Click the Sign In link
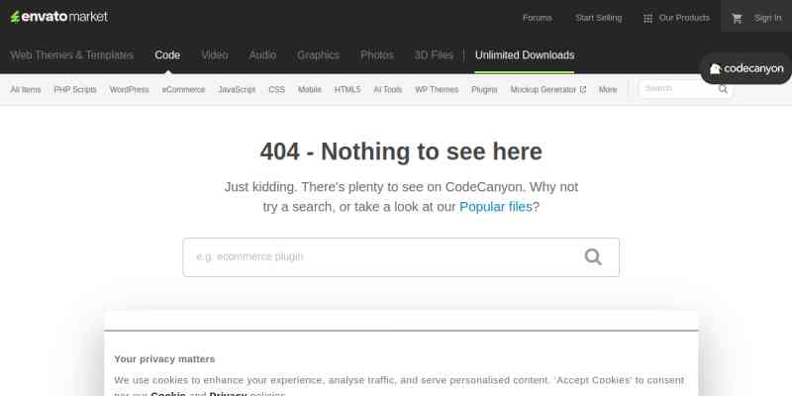The height and width of the screenshot is (396, 792). click(x=767, y=18)
